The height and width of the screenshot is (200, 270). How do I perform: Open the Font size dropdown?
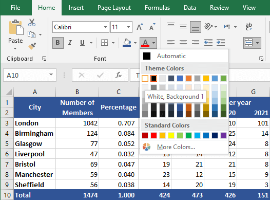128,27
